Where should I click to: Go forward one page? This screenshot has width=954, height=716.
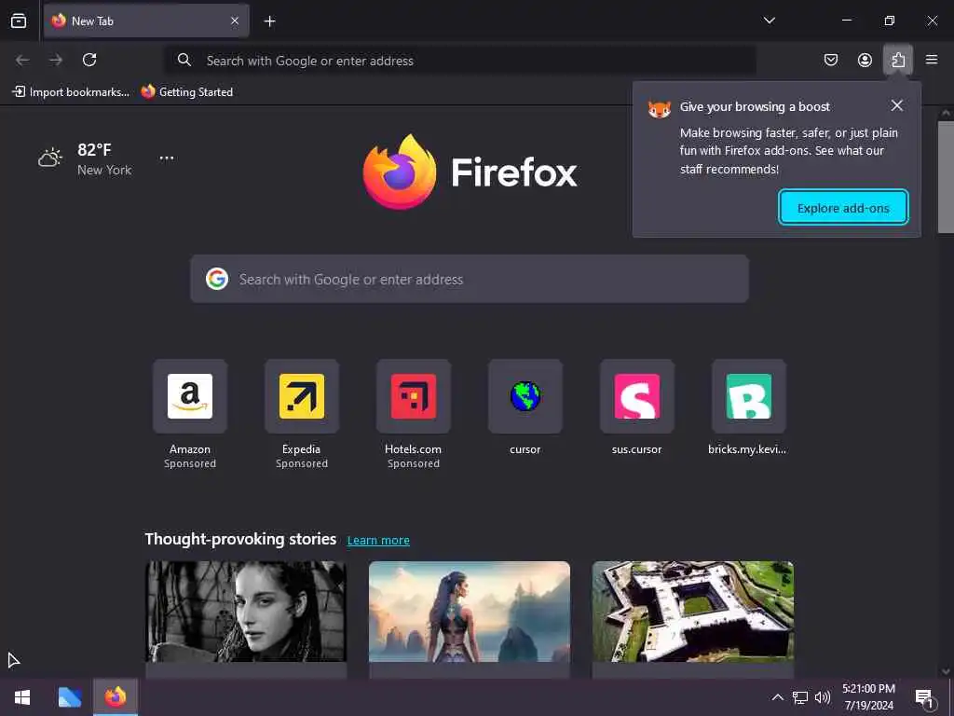coord(56,60)
